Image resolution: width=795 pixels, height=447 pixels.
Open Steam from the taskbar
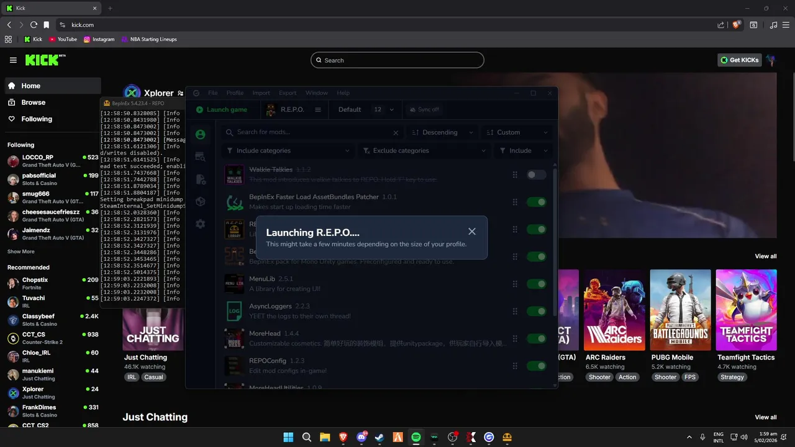click(x=379, y=437)
